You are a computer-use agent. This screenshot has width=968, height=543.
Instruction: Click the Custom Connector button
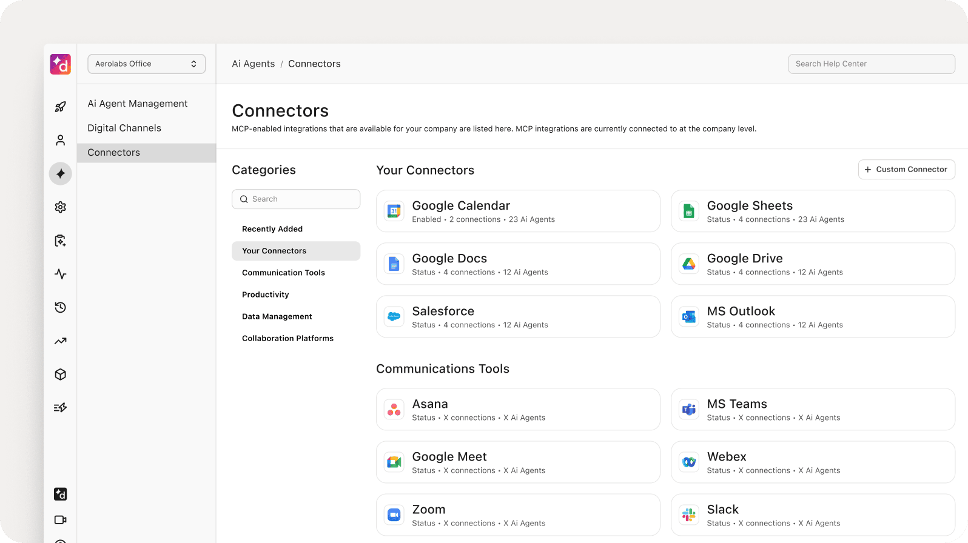(907, 170)
